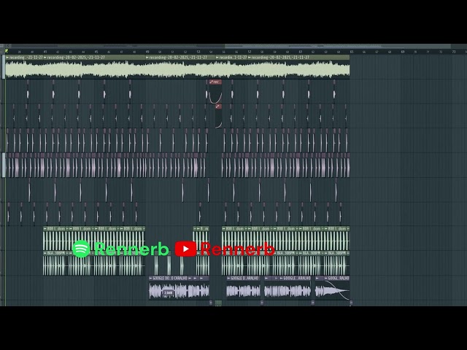Click the small green marker below bar 54
The width and height of the screenshot is (467, 350).
pos(218,303)
